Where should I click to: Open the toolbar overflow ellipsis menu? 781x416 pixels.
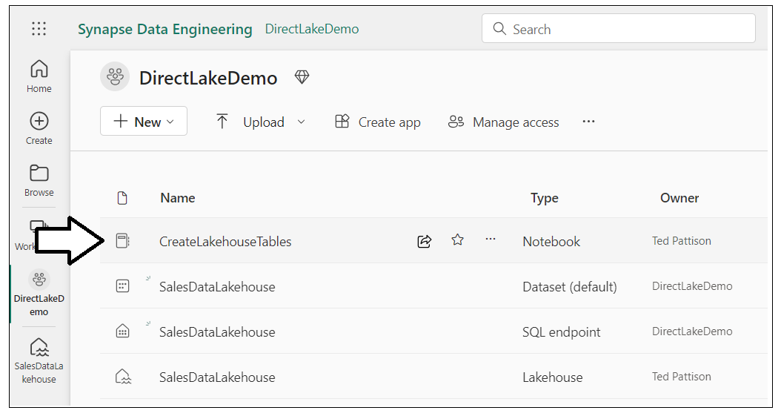589,122
